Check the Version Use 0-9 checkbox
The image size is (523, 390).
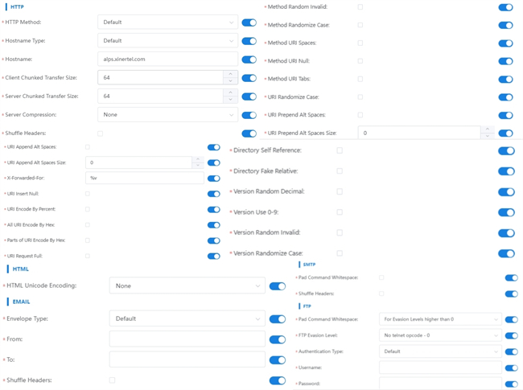(x=340, y=212)
